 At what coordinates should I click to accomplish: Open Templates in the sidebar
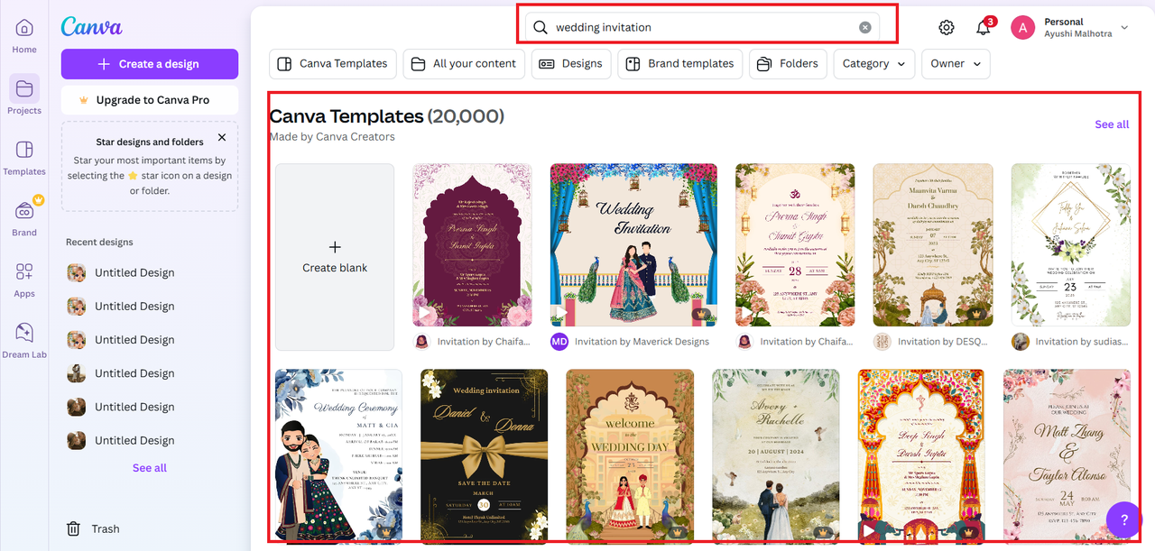click(x=24, y=157)
